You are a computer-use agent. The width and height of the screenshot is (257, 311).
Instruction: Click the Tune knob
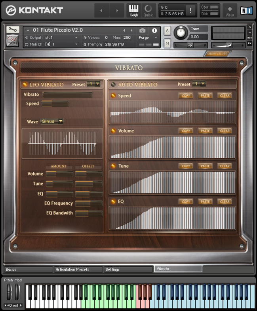point(181,32)
